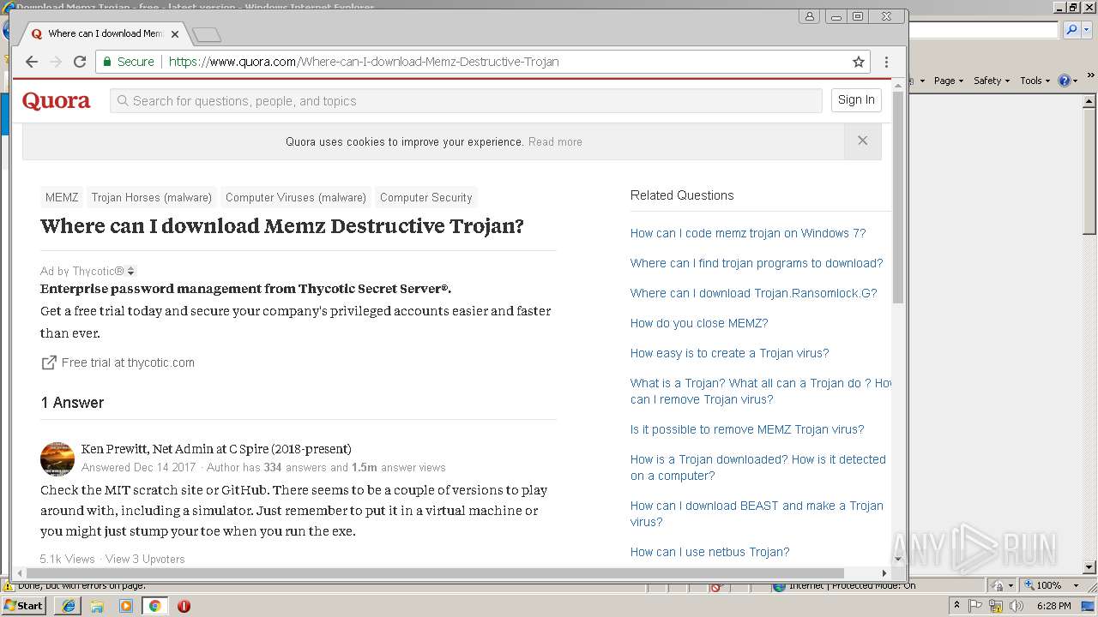Select the Trojan Horses (malware) topic tag

pyautogui.click(x=152, y=197)
